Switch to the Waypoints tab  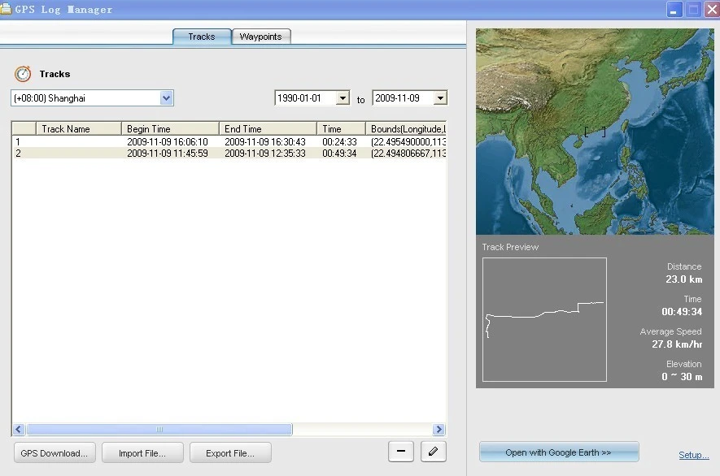point(261,37)
